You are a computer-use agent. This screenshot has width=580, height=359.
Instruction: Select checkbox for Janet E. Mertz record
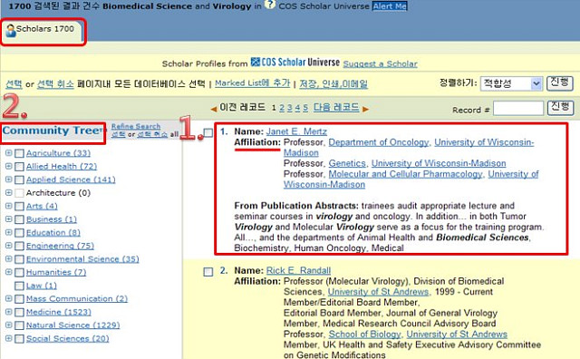pyautogui.click(x=208, y=132)
